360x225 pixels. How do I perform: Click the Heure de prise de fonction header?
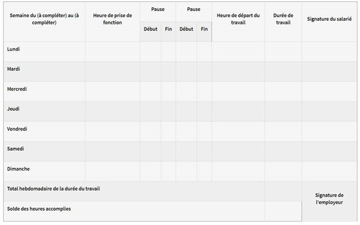point(112,19)
